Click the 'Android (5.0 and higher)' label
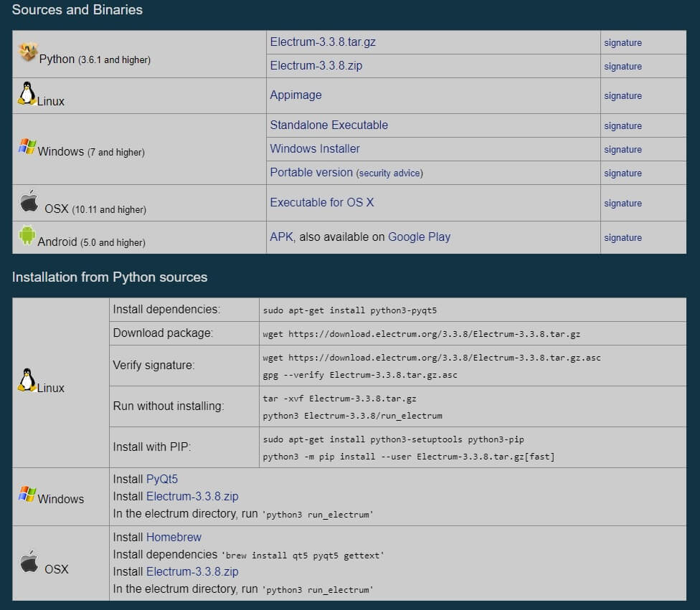This screenshot has width=700, height=610. 92,242
